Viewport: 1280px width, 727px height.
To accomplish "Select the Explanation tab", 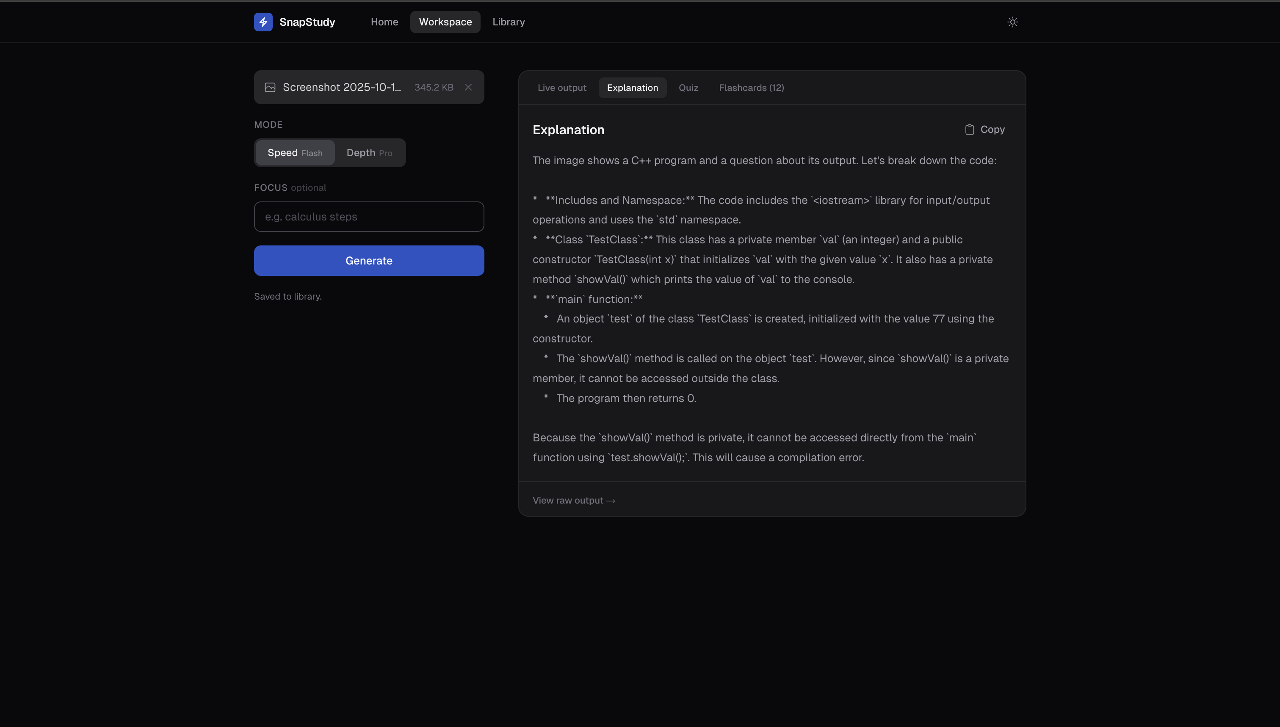I will pos(632,88).
